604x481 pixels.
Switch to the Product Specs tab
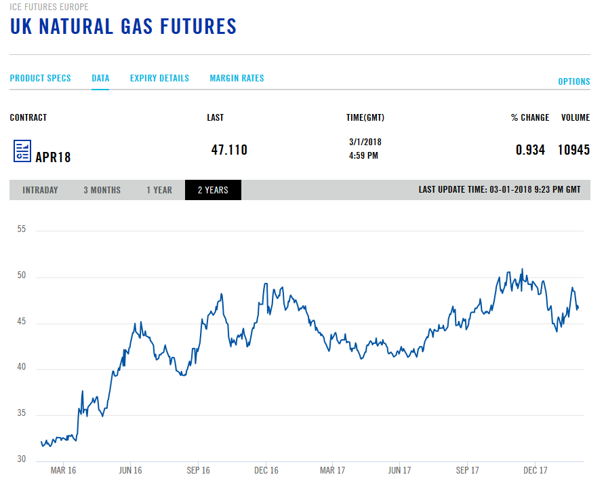pyautogui.click(x=41, y=78)
